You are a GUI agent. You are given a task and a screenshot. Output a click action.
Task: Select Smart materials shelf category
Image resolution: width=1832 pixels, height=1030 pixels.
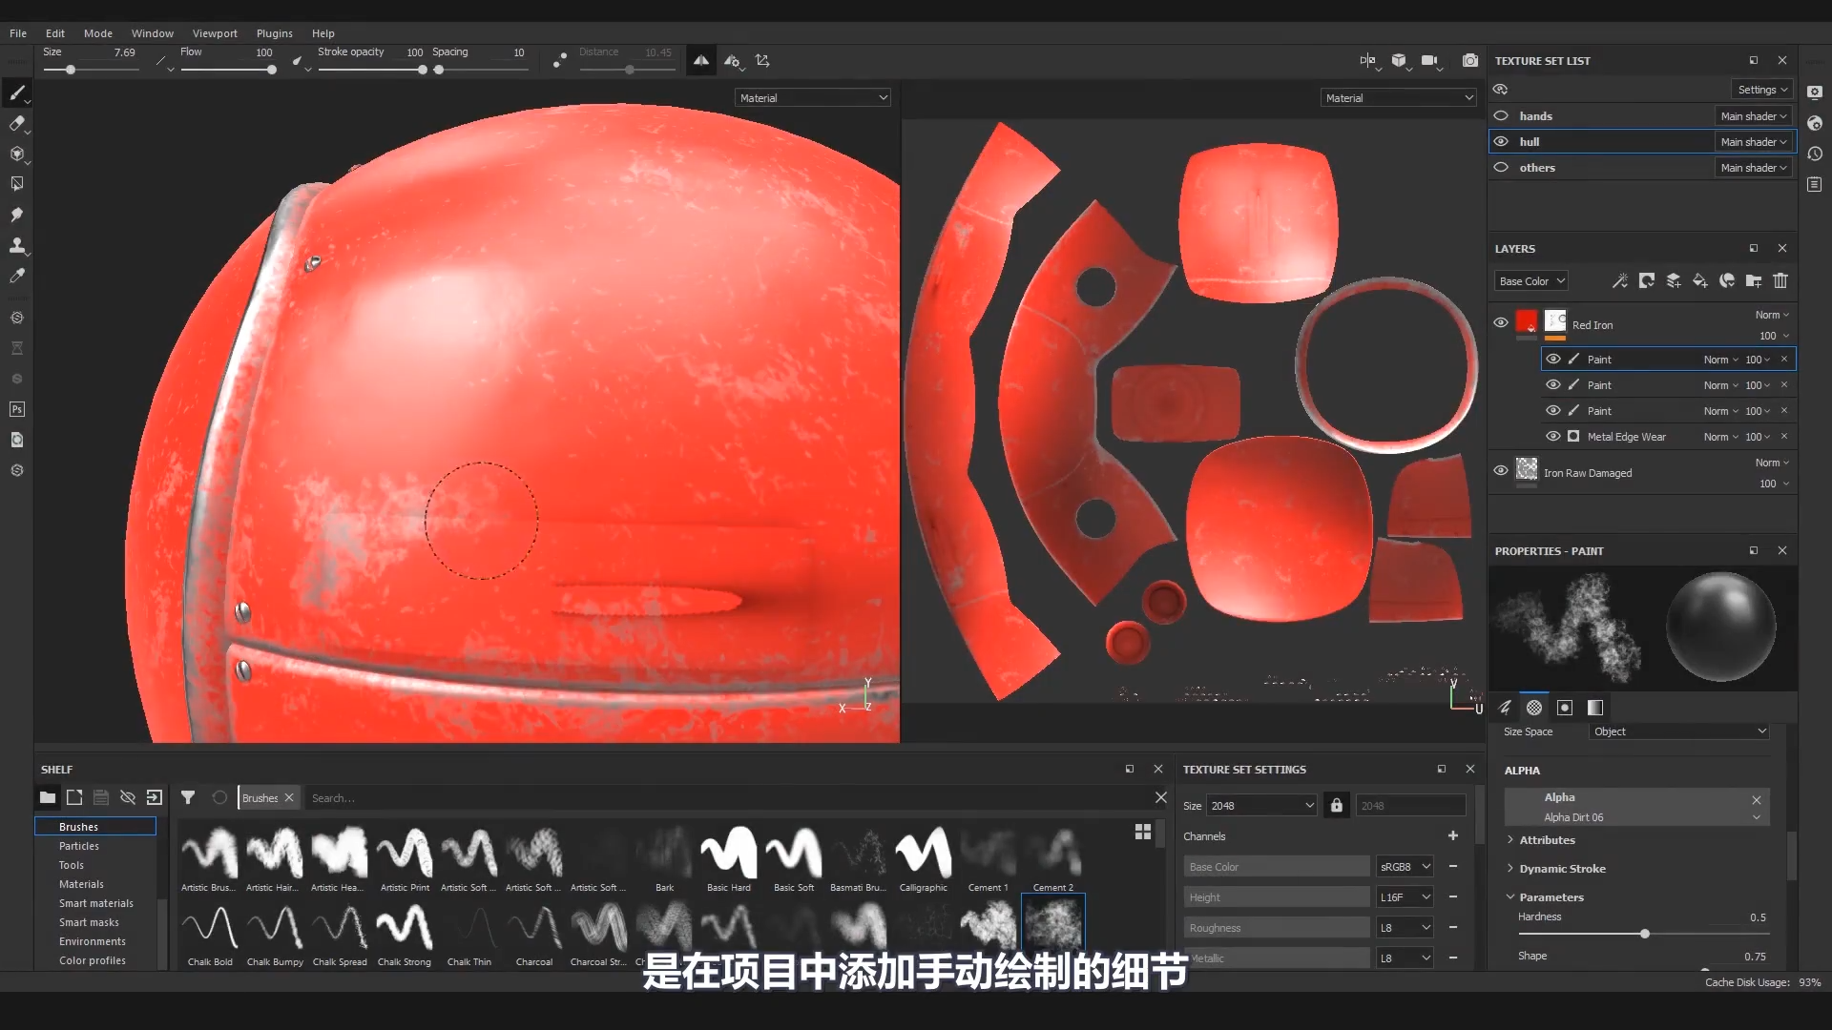[95, 903]
